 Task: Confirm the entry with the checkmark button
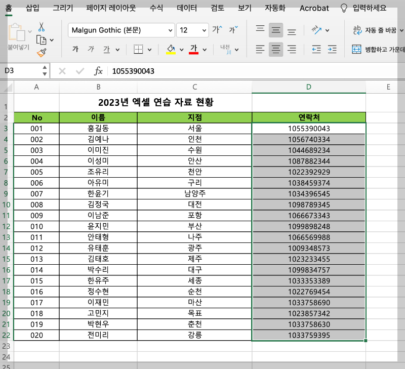click(79, 71)
